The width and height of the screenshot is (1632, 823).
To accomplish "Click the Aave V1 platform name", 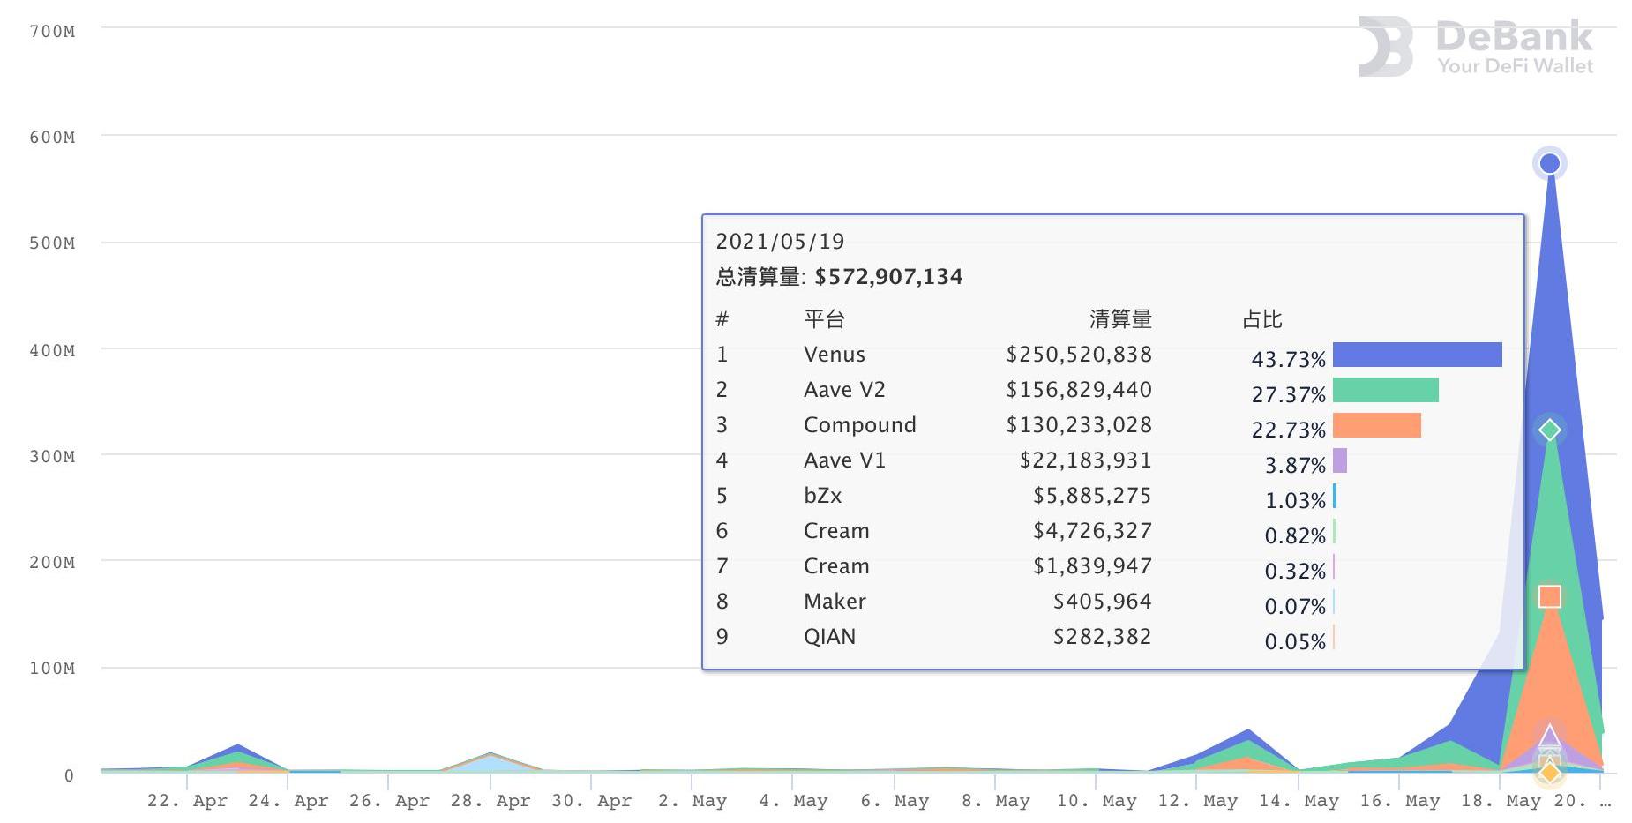I will pyautogui.click(x=844, y=460).
